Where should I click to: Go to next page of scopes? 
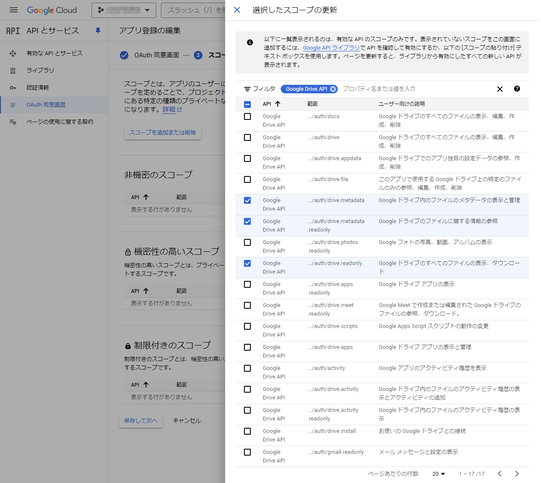(x=517, y=474)
